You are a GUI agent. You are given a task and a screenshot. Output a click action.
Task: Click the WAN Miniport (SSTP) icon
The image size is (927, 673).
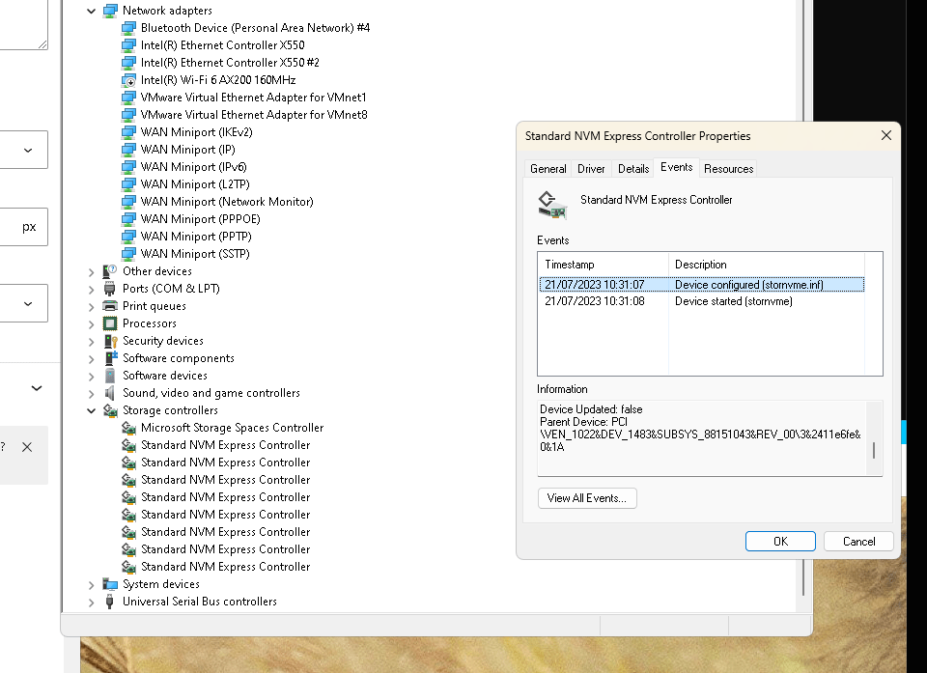coord(128,254)
